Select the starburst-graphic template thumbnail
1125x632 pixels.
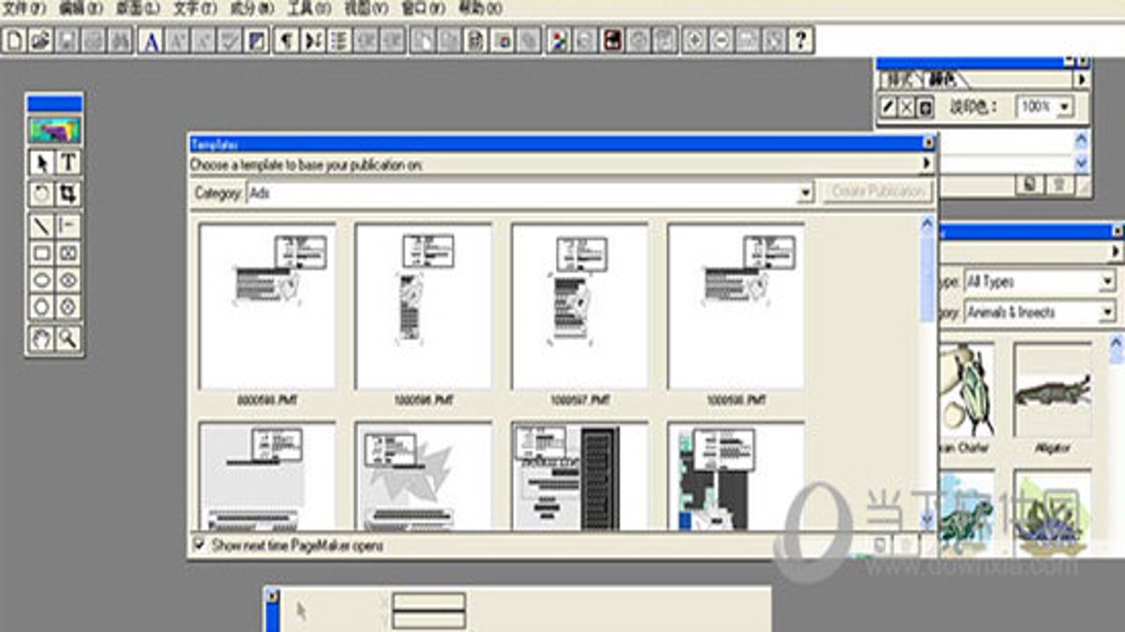point(423,476)
